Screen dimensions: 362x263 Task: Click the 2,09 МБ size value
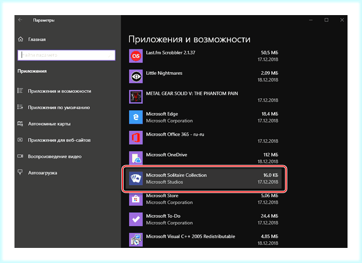pyautogui.click(x=270, y=73)
